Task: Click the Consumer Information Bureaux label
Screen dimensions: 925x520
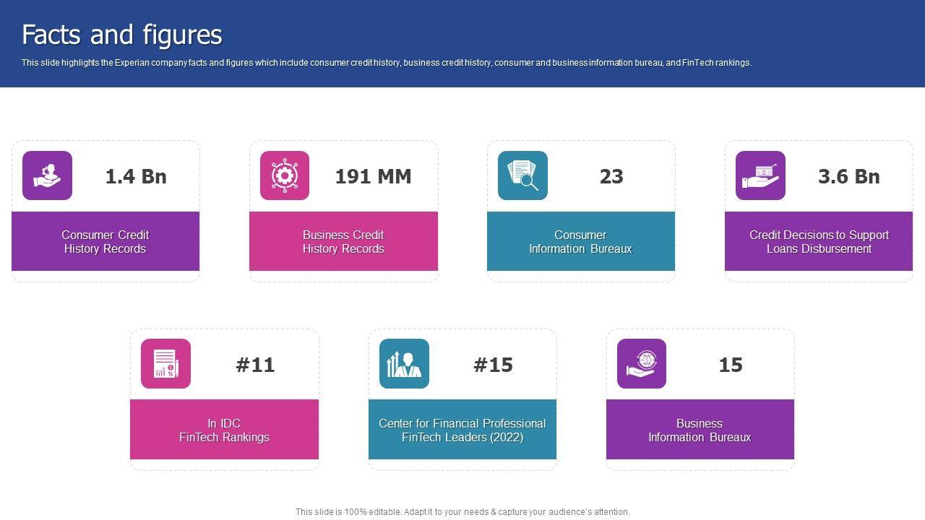Action: tap(580, 242)
